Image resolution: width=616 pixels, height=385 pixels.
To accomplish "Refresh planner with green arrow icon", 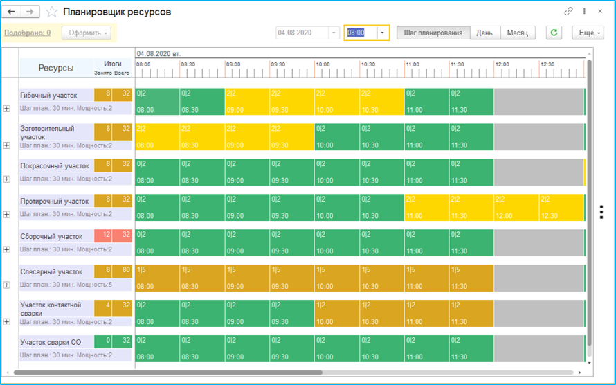I will (x=554, y=33).
